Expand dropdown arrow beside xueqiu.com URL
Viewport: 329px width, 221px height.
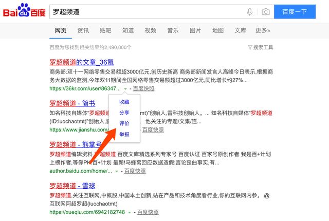[x=130, y=213]
